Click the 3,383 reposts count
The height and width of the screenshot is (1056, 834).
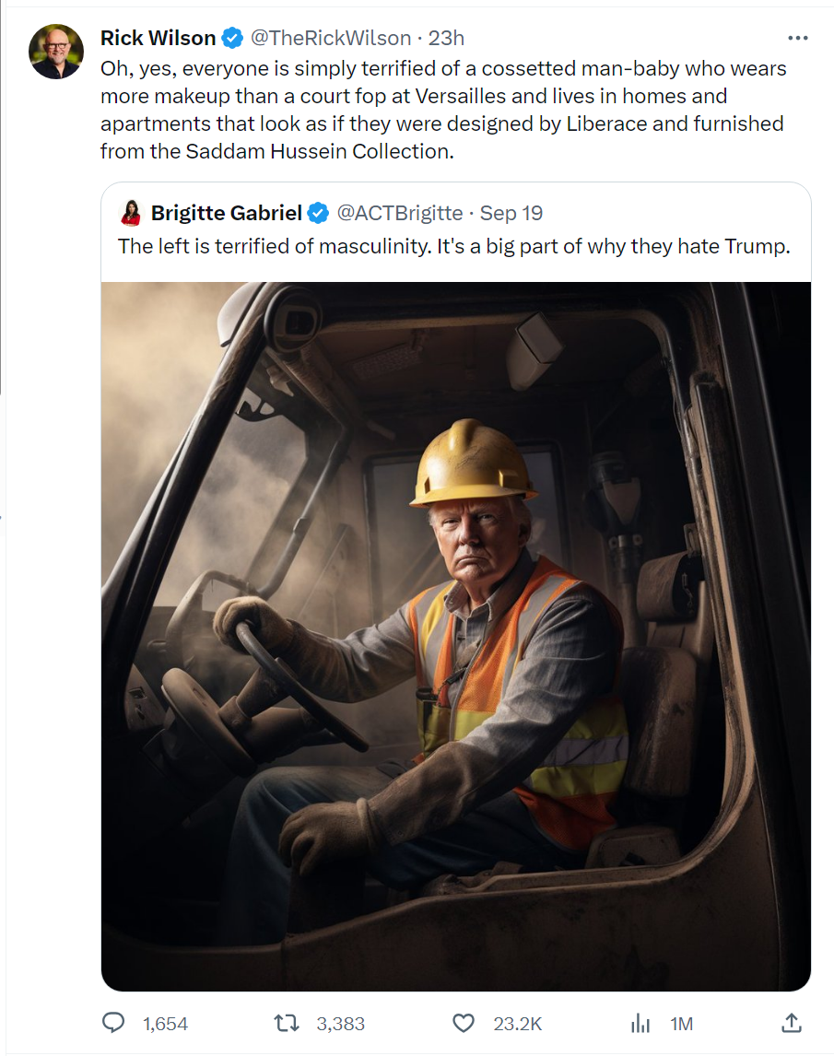[340, 1025]
